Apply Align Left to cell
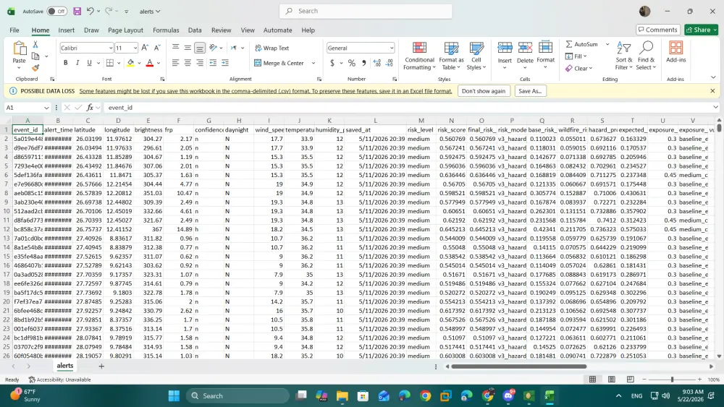 [x=175, y=63]
